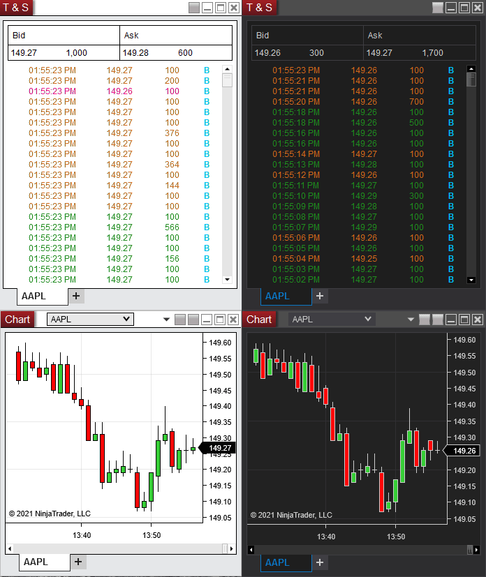The image size is (486, 577).
Task: Maximize the dark Chart window
Action: coord(464,320)
